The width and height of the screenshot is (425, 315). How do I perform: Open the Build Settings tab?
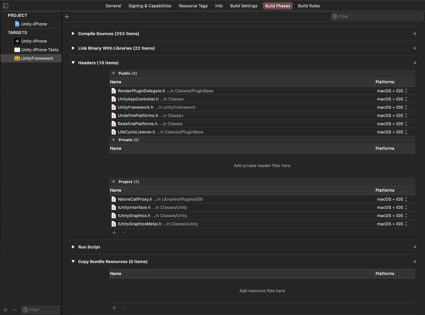pyautogui.click(x=244, y=6)
